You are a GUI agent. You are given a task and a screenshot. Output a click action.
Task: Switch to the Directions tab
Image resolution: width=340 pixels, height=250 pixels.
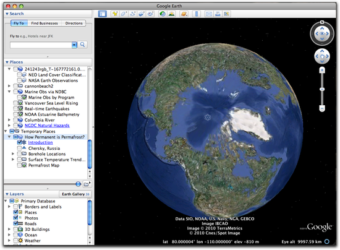(74, 24)
